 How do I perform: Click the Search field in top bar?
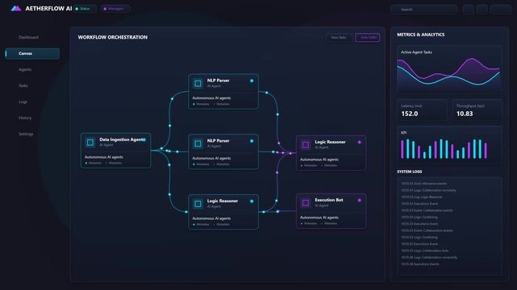424,10
